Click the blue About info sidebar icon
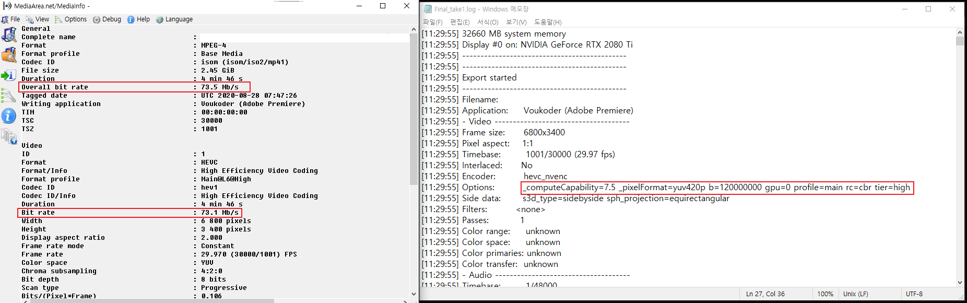Screen dimensions: 967x303 (x=9, y=116)
